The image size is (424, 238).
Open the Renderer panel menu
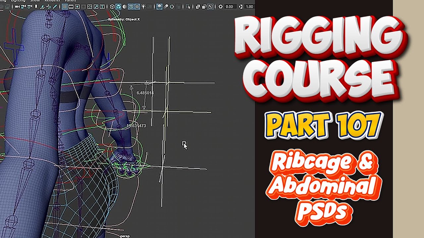click(x=52, y=1)
